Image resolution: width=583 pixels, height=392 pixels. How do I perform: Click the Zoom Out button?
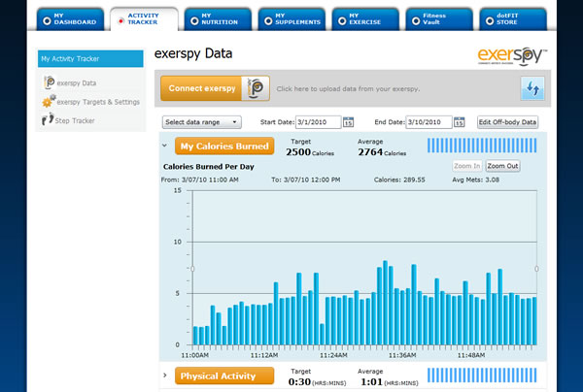pyautogui.click(x=502, y=166)
